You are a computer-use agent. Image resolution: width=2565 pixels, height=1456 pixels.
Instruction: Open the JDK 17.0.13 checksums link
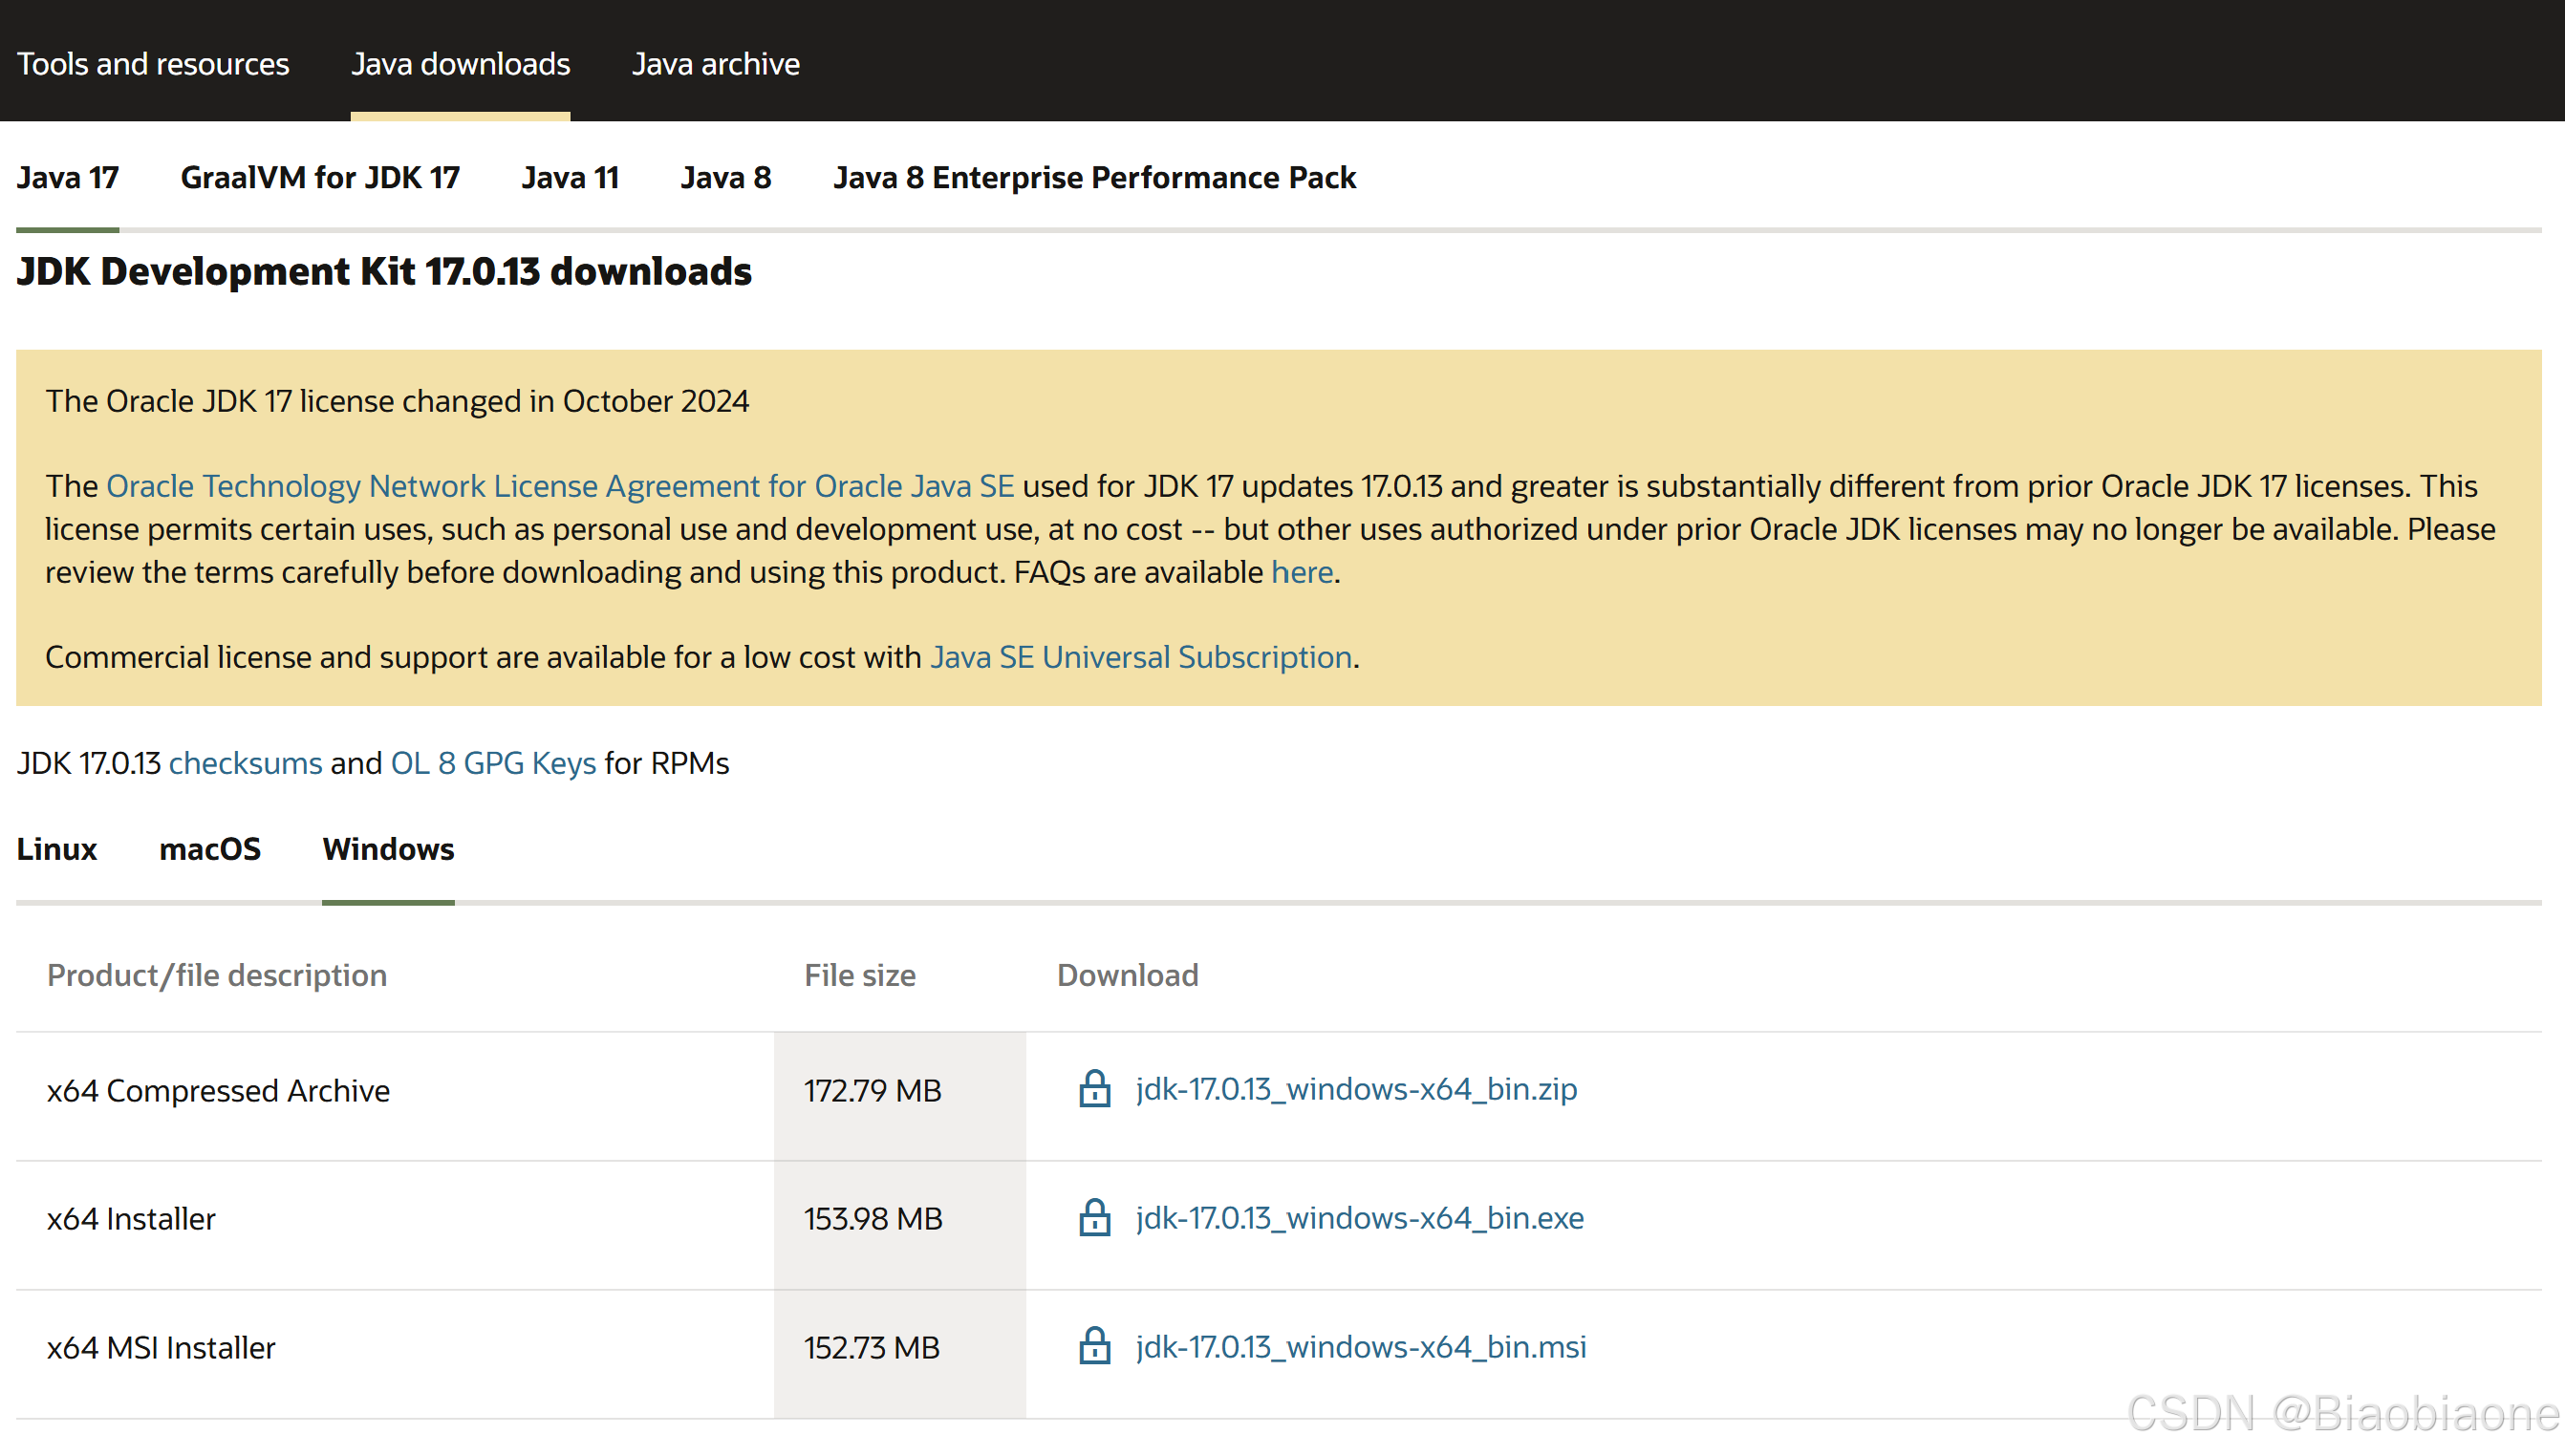click(x=245, y=763)
